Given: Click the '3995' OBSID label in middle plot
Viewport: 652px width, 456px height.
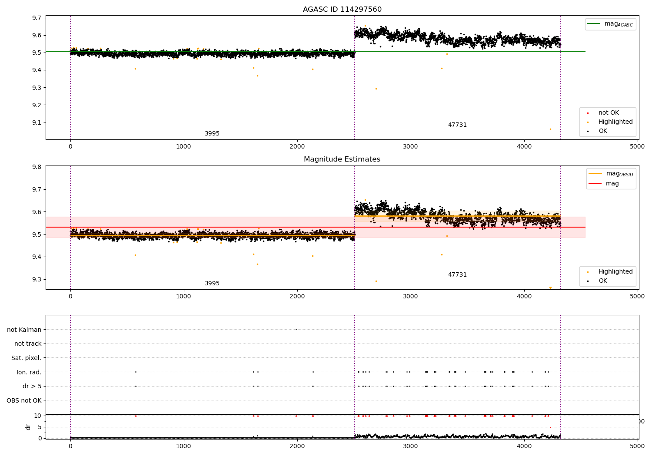Looking at the screenshot, I should click(212, 284).
